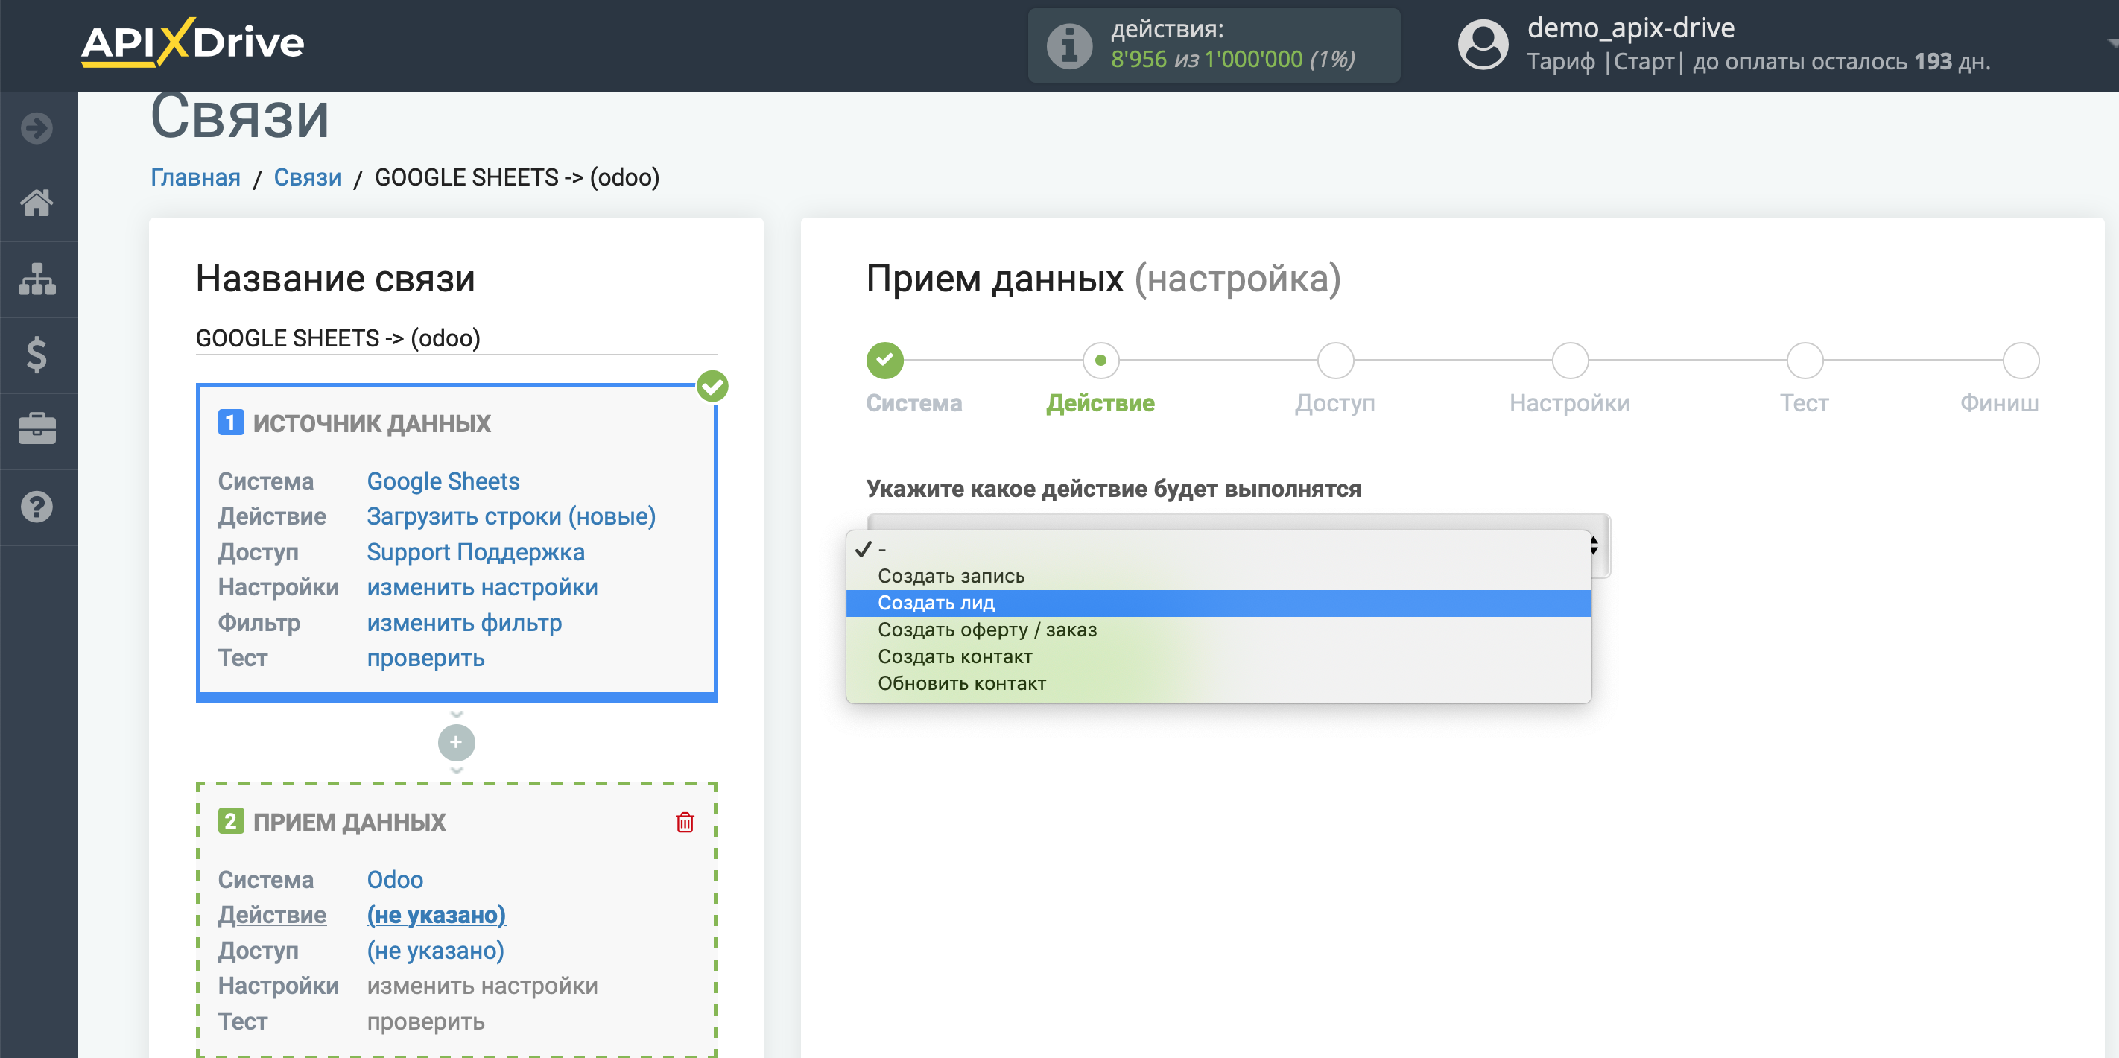The width and height of the screenshot is (2119, 1058).
Task: Choose Создать контакт option
Action: coord(1218,656)
